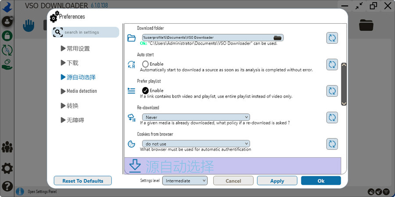
Task: Browse folder icon inside download path field
Action: click(x=277, y=38)
